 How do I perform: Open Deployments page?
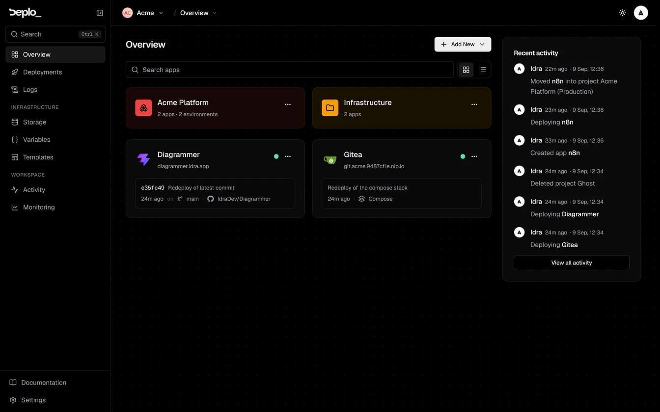pyautogui.click(x=55, y=72)
